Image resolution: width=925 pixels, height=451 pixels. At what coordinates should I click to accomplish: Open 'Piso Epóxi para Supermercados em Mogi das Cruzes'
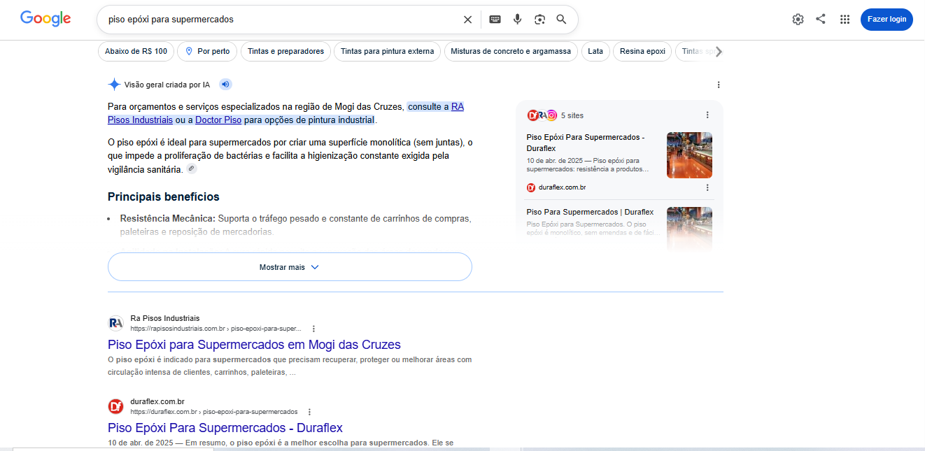254,345
